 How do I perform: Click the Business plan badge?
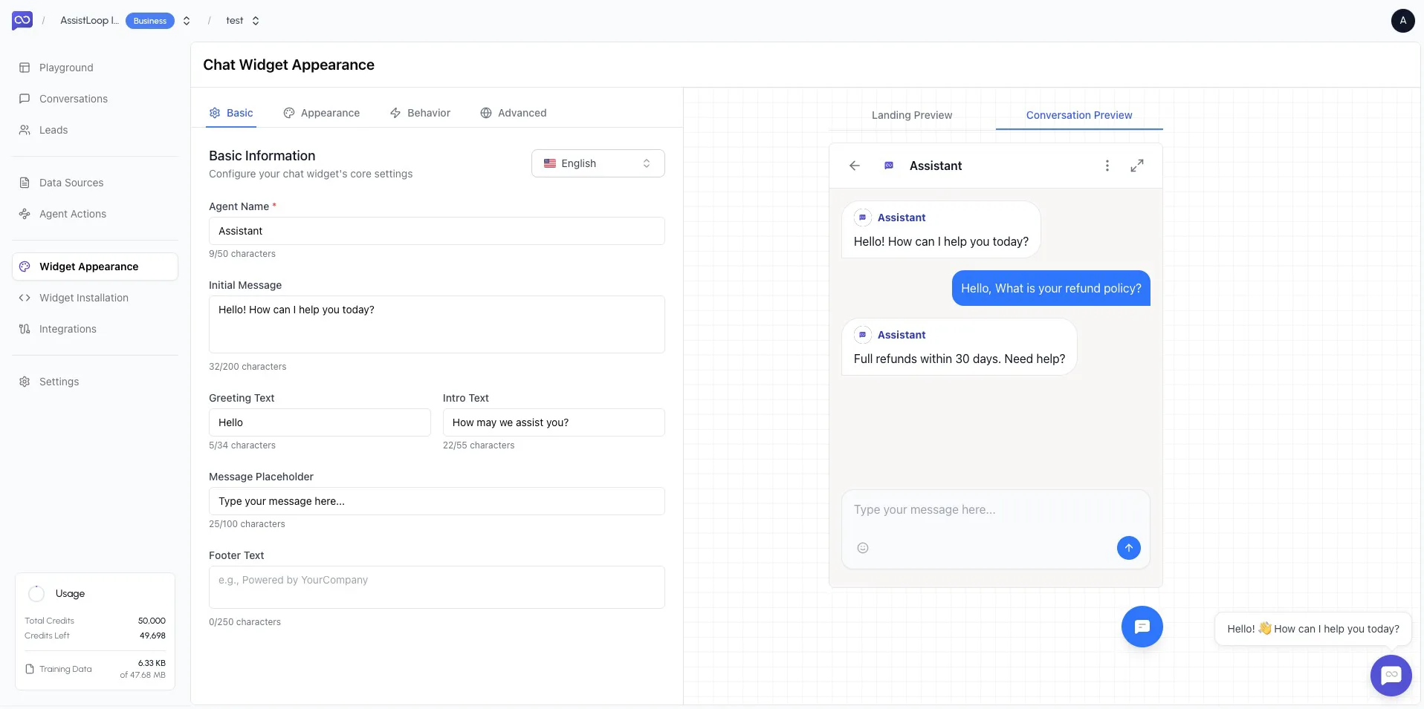coord(150,21)
